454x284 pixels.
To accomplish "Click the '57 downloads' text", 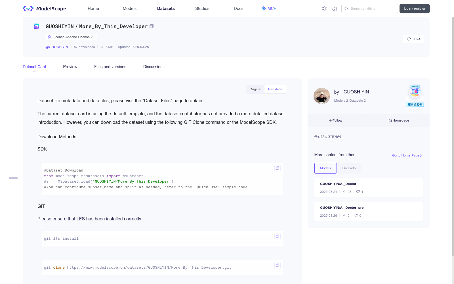I will (84, 47).
